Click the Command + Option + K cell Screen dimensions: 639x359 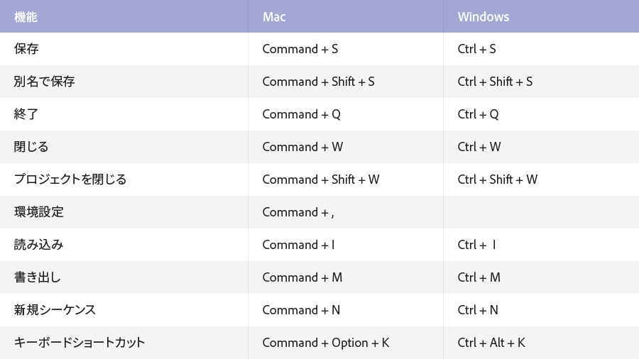coord(326,343)
